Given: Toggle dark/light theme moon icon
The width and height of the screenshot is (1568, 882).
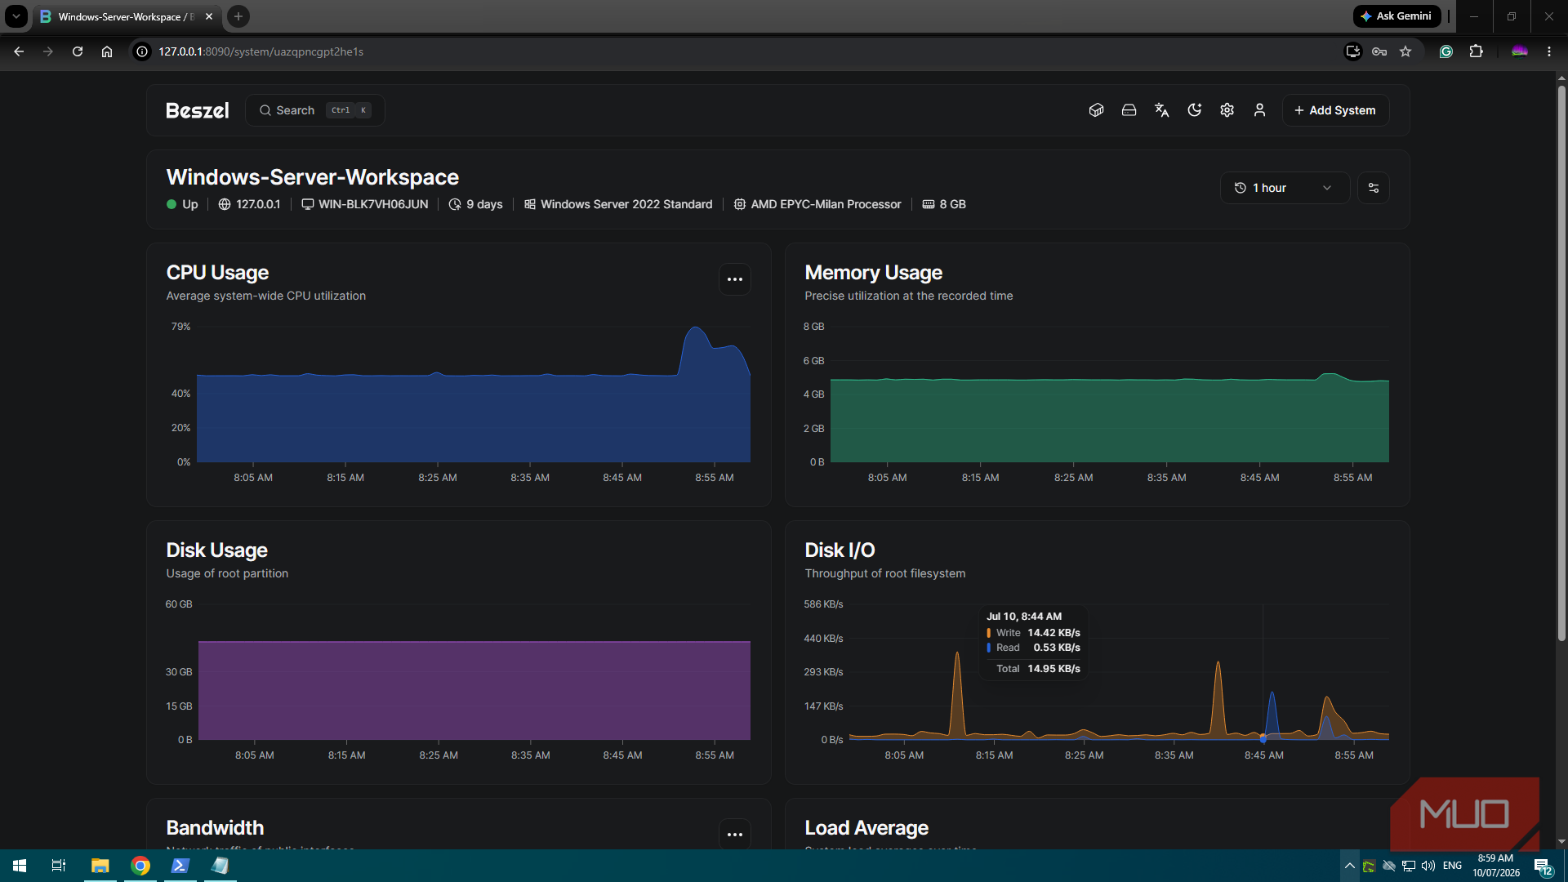Looking at the screenshot, I should click(1194, 110).
